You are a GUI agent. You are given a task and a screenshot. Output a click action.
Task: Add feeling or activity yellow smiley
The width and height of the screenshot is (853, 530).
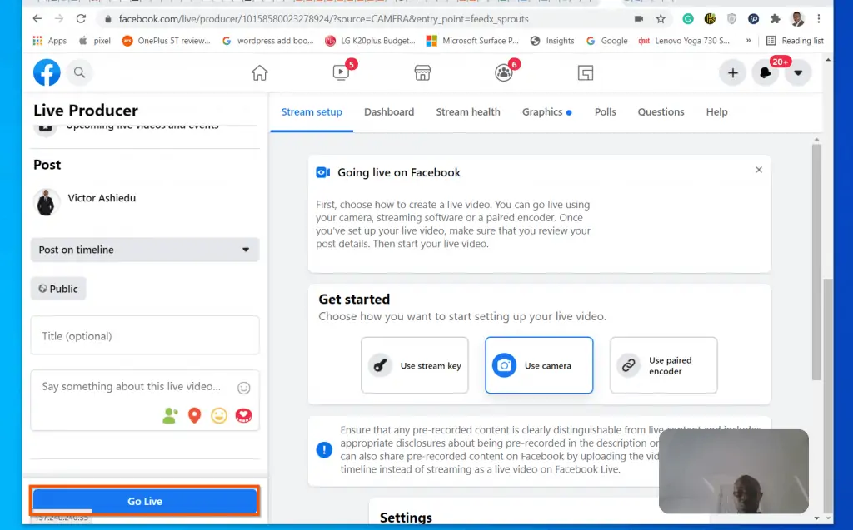pyautogui.click(x=219, y=416)
